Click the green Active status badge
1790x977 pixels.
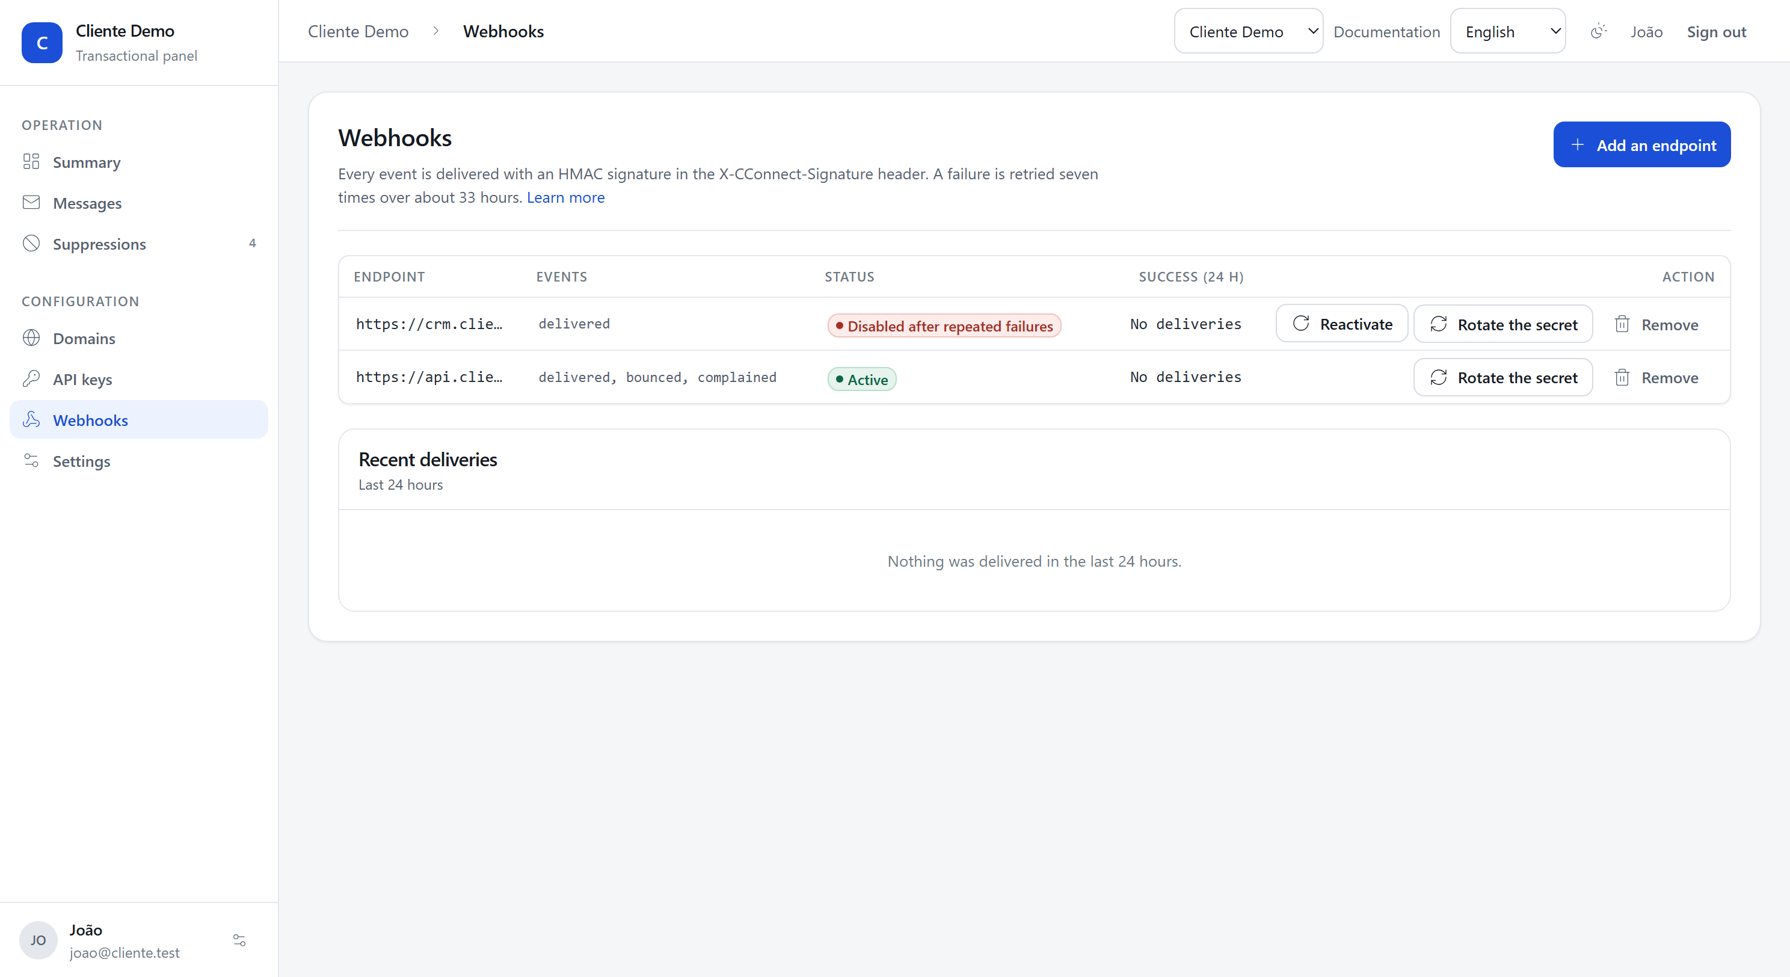click(x=862, y=380)
